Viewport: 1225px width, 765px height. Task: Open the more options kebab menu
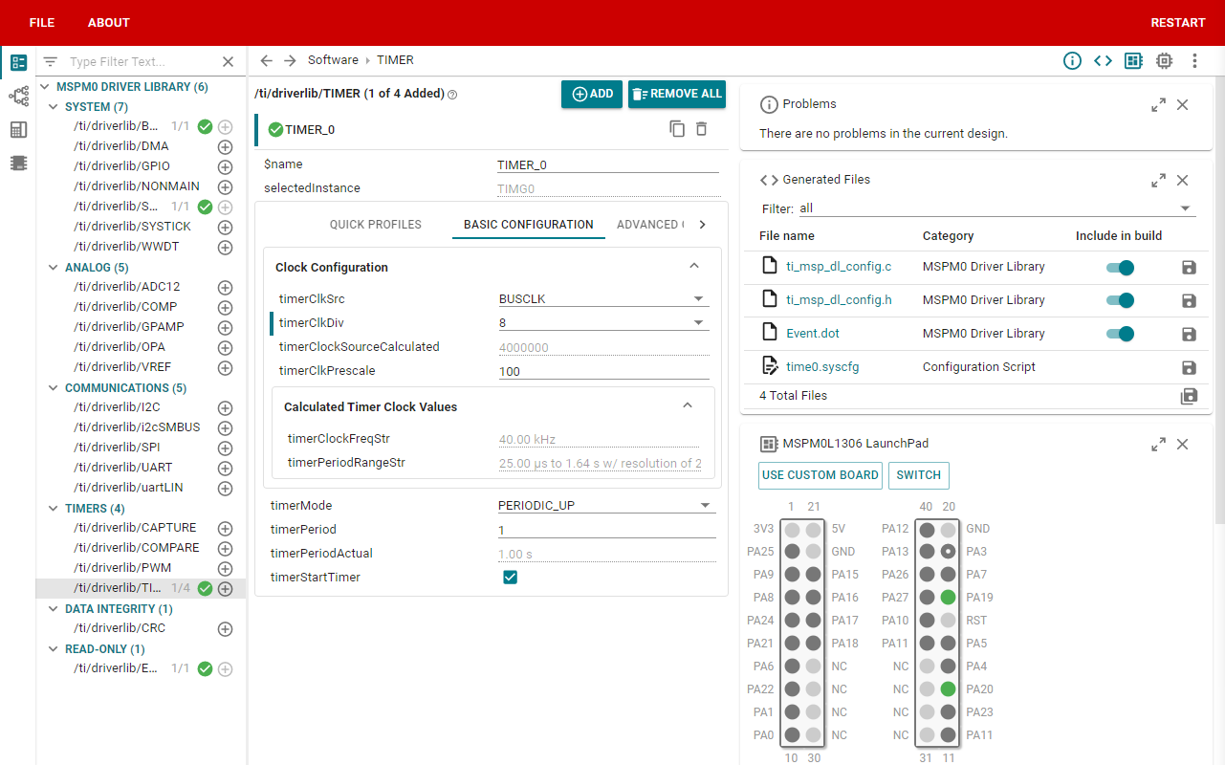[1194, 61]
